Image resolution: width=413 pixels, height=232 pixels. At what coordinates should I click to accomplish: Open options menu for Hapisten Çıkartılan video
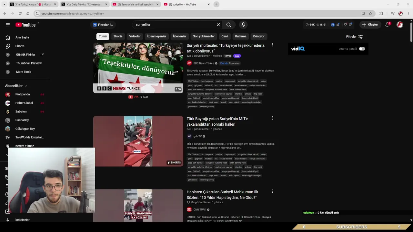273,191
